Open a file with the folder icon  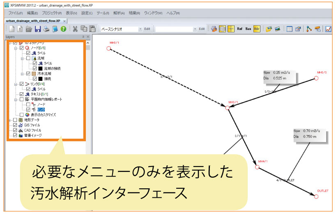tap(29, 29)
